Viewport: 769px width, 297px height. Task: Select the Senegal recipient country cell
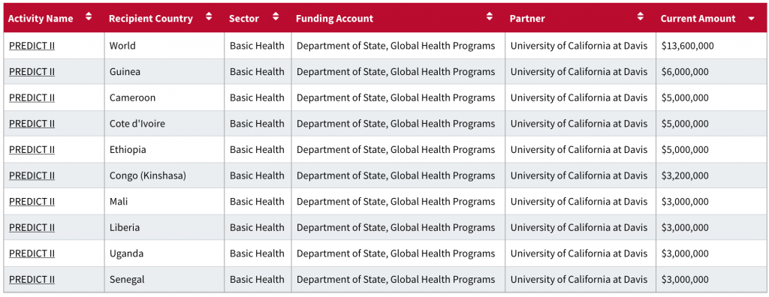[x=164, y=279]
